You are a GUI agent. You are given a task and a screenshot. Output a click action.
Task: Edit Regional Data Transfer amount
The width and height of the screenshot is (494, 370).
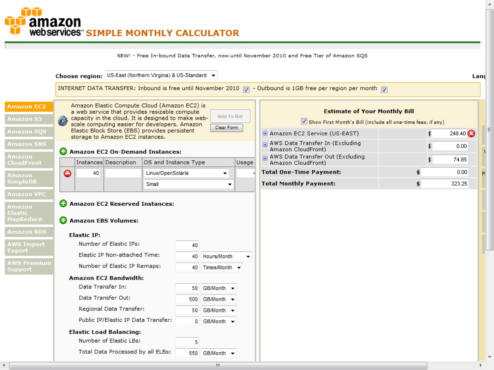coord(187,310)
